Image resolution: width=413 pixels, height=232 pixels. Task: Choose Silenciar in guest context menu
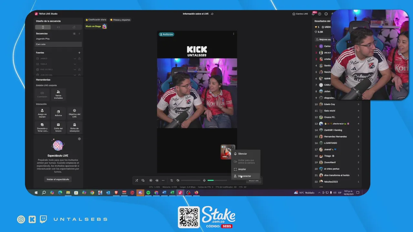[x=246, y=154]
